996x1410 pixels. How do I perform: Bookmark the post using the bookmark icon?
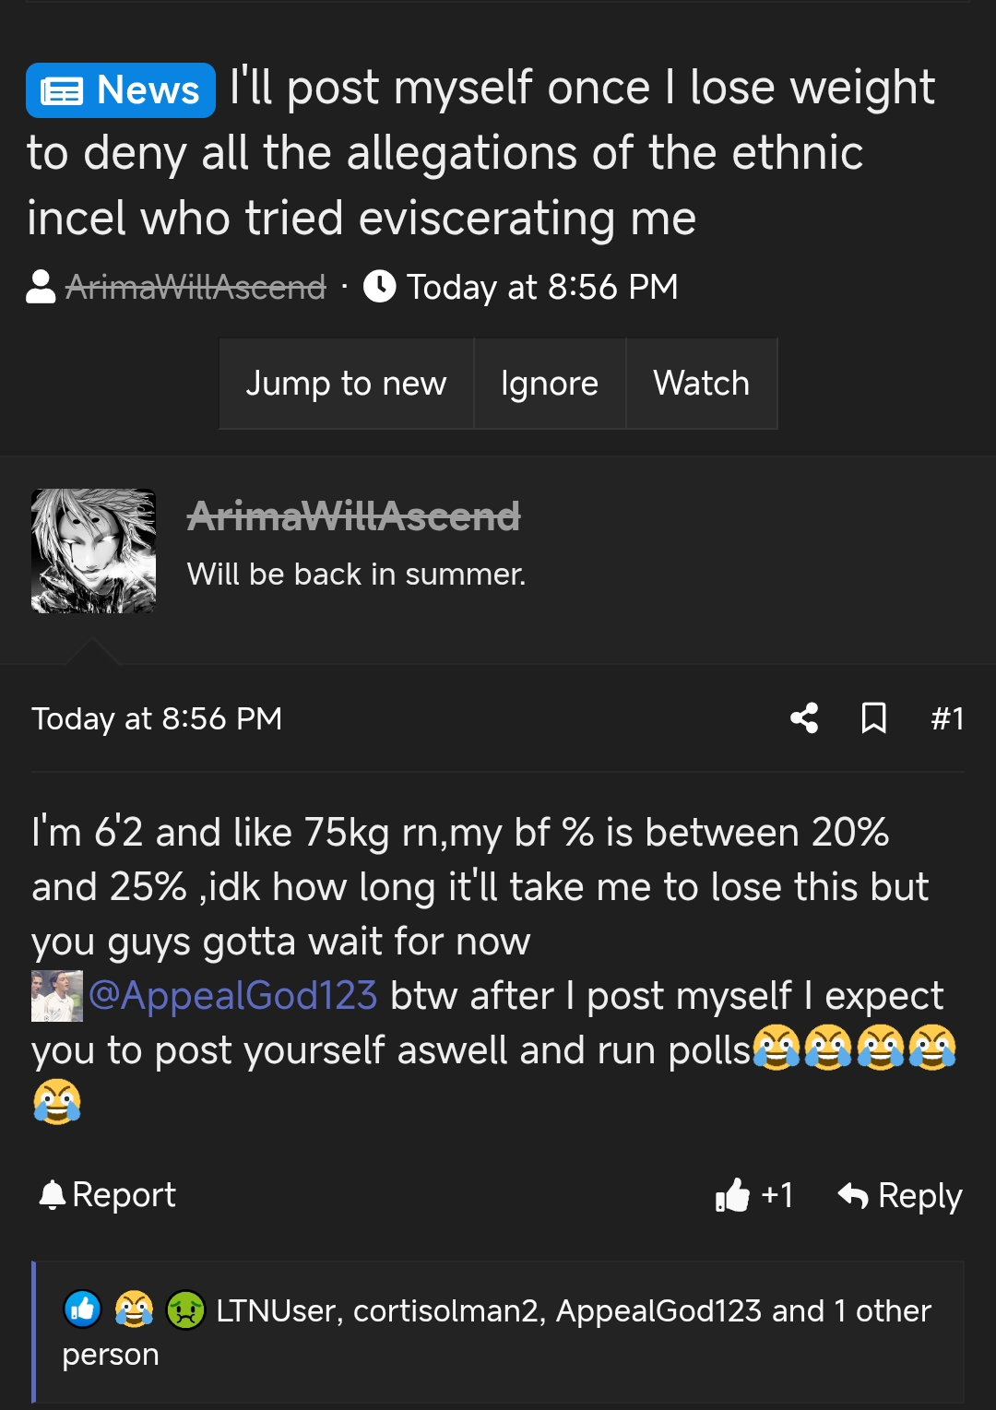click(873, 718)
